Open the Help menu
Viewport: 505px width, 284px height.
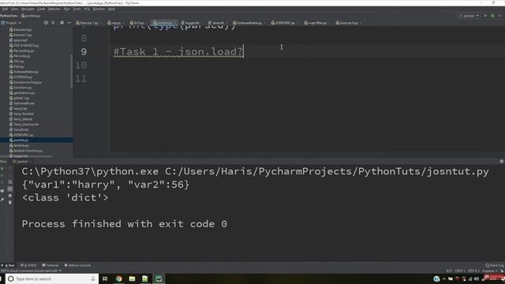[111, 9]
